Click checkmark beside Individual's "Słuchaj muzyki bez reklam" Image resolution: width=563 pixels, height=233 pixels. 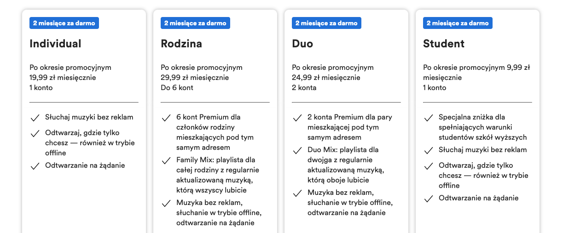coord(35,118)
